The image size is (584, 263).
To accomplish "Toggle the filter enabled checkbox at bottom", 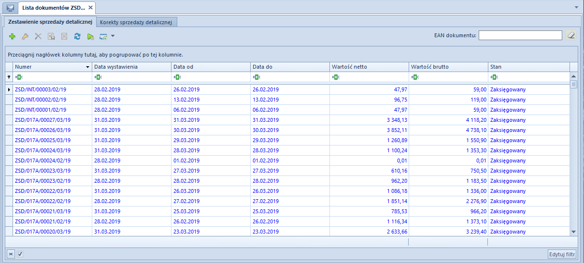I will [x=20, y=254].
